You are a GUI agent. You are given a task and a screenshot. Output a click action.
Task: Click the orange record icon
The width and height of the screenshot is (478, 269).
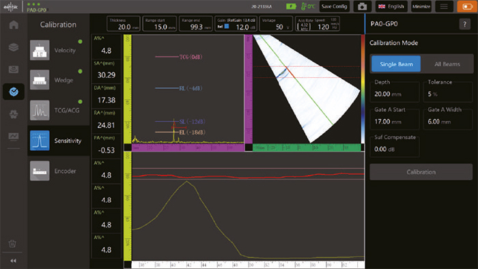click(467, 6)
